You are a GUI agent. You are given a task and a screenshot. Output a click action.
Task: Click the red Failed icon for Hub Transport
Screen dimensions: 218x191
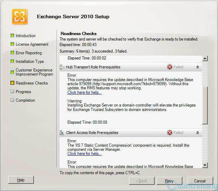point(170,67)
